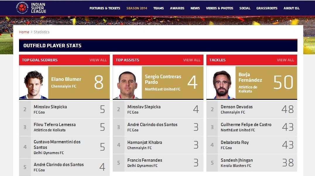View all top assists
Screen dimensions: 315x176
coord(192,60)
